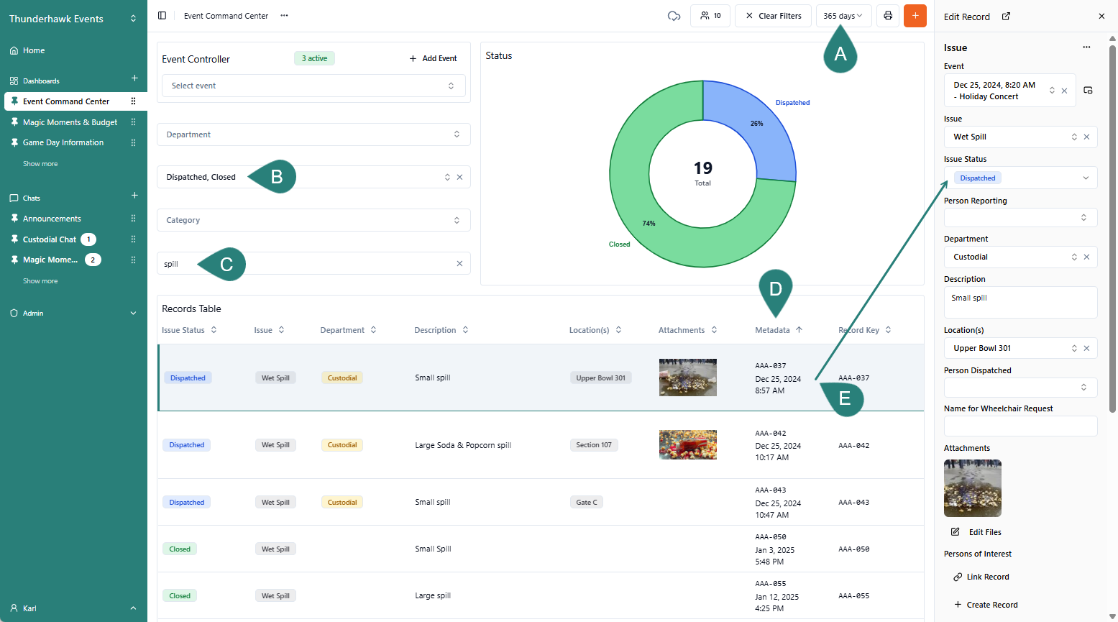Viewport: 1118px width, 622px height.
Task: Open the Issue section three-dot menu
Action: [x=1086, y=47]
